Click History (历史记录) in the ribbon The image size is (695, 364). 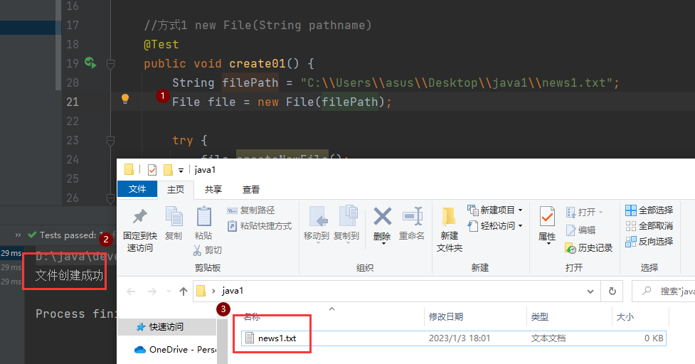coord(589,248)
